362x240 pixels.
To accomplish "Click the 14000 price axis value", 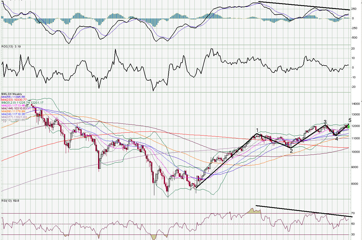I will [356, 104].
